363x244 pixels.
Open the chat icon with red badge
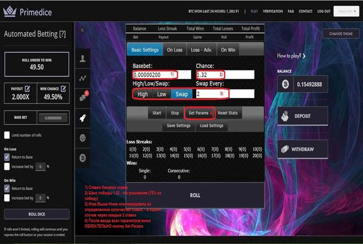click(x=83, y=97)
